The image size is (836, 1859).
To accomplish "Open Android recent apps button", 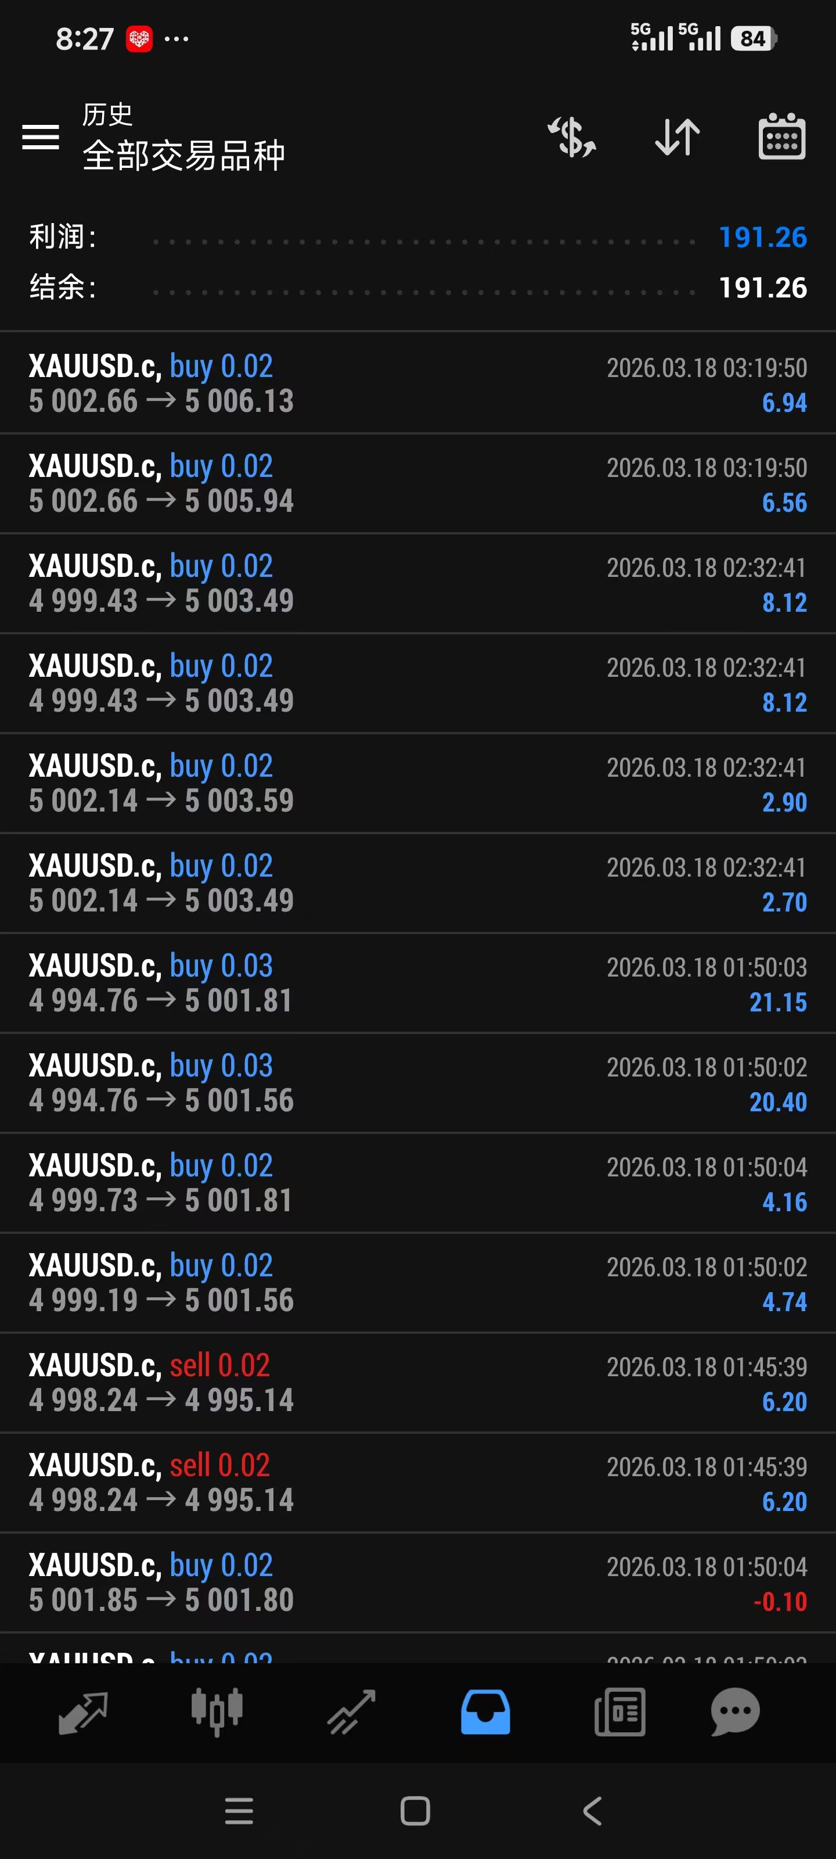I will pyautogui.click(x=239, y=1811).
